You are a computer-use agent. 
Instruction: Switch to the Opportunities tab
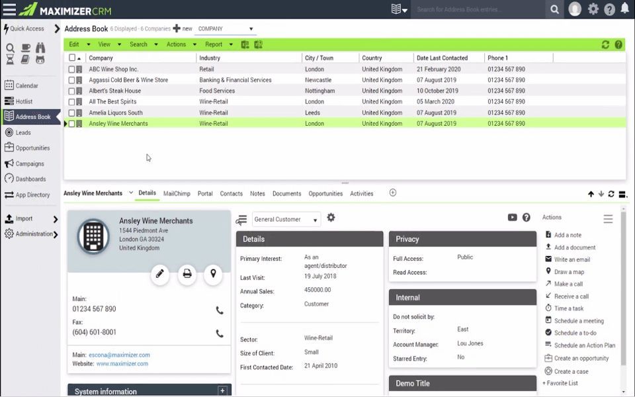325,194
